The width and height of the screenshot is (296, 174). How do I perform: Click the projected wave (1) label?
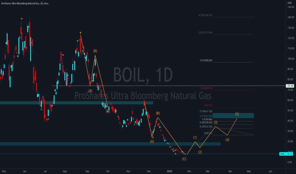click(195, 138)
